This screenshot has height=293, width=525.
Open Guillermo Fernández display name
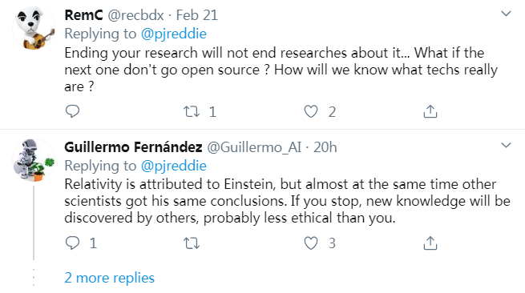click(x=133, y=147)
